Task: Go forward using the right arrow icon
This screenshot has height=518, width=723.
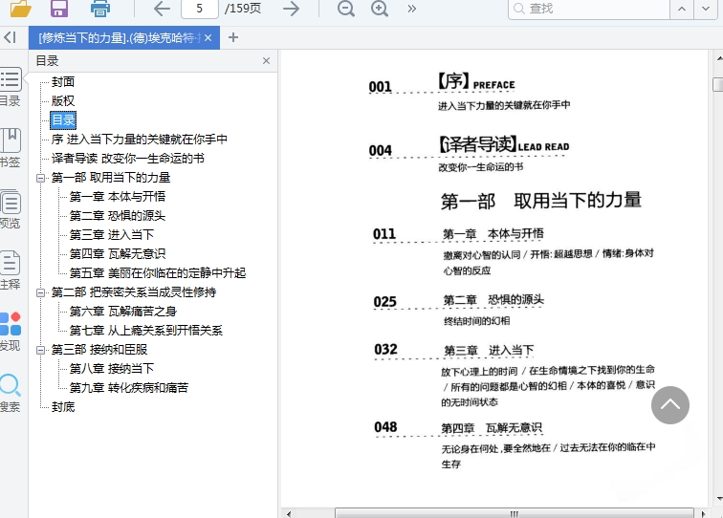Action: point(291,9)
